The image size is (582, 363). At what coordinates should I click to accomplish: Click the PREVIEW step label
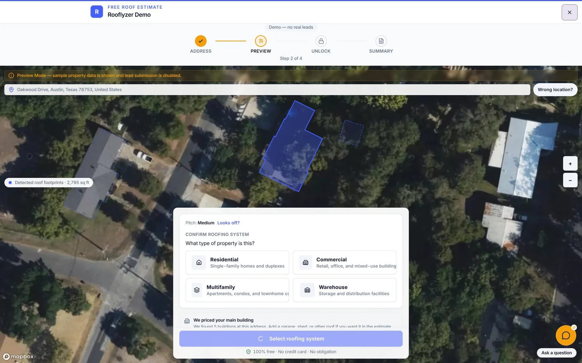pyautogui.click(x=261, y=51)
